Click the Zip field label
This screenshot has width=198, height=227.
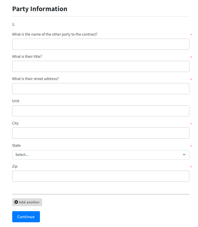15,166
